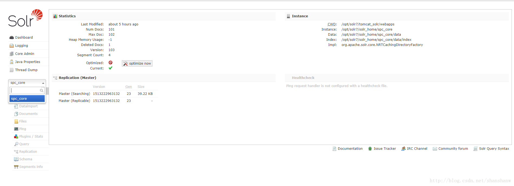Go to Core Admin

(x=25, y=54)
